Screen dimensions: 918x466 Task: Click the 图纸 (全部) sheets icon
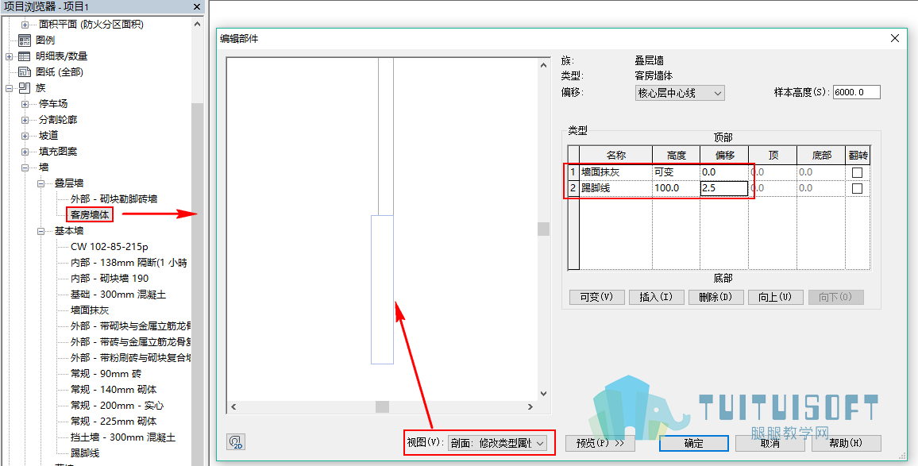25,72
